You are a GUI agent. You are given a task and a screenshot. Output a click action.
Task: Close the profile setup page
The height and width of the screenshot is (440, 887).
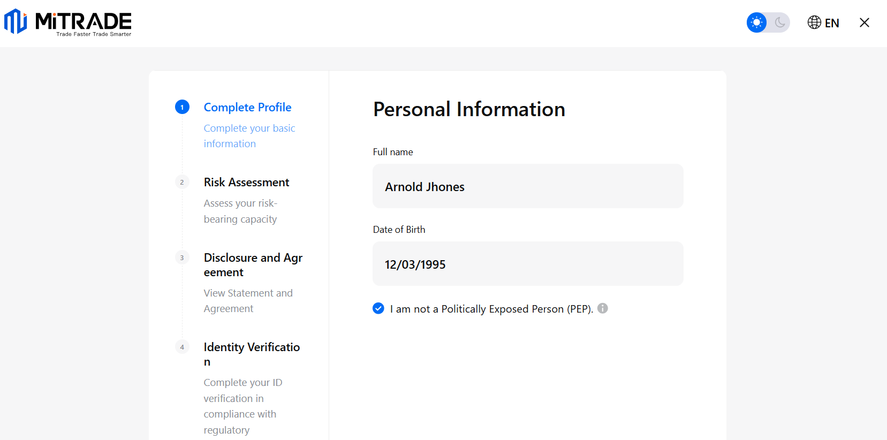coord(864,22)
